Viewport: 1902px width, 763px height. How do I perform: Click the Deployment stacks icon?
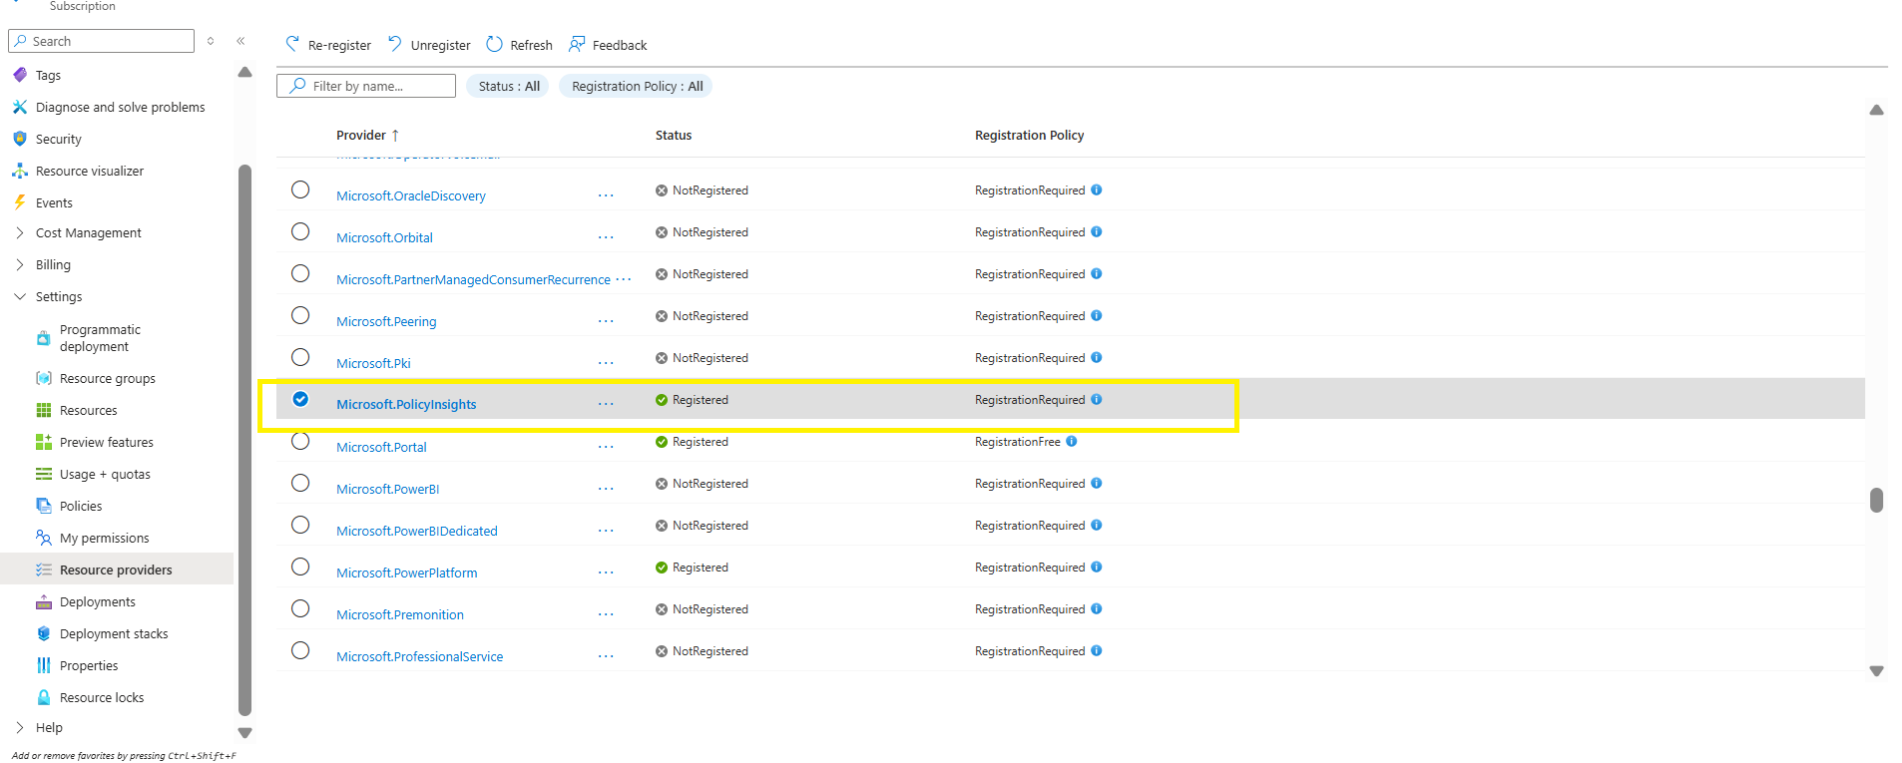coord(44,633)
